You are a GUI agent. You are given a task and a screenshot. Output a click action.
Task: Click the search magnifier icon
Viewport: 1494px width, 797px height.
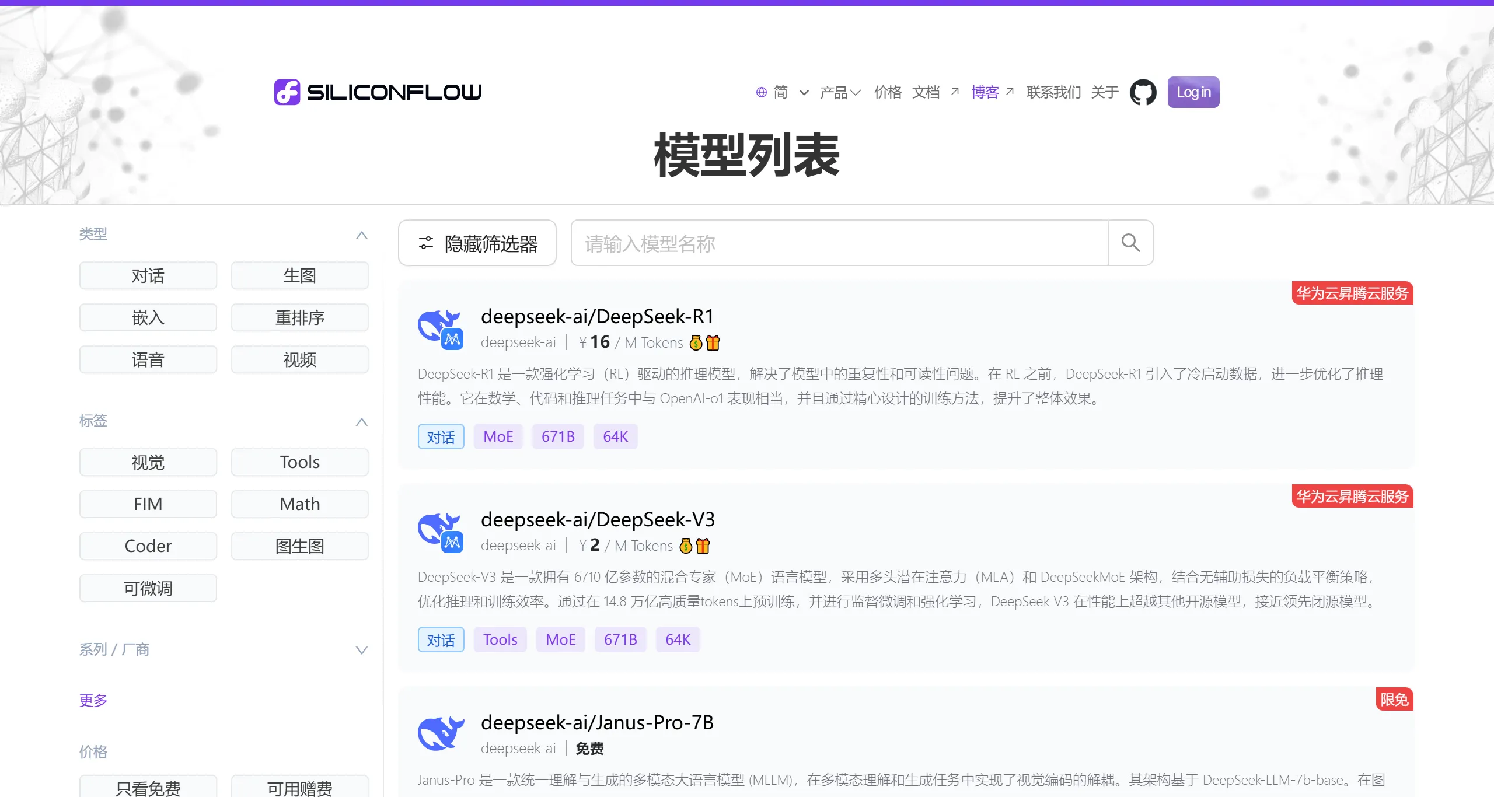click(x=1130, y=243)
